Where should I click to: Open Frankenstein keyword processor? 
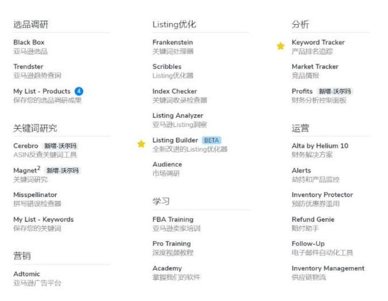(172, 42)
